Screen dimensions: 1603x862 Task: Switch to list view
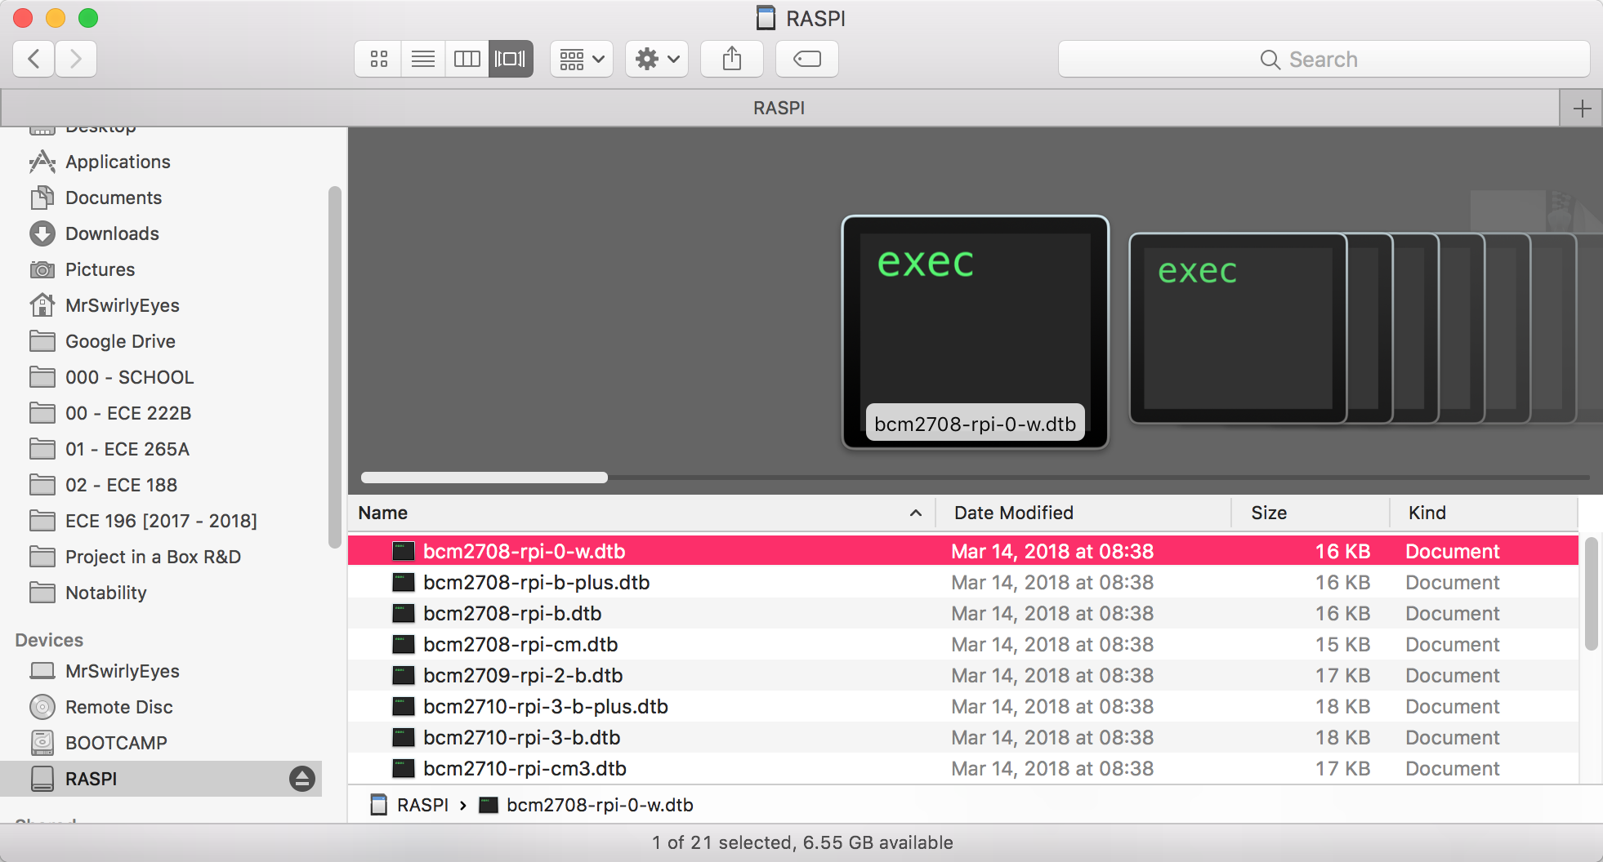click(x=422, y=59)
